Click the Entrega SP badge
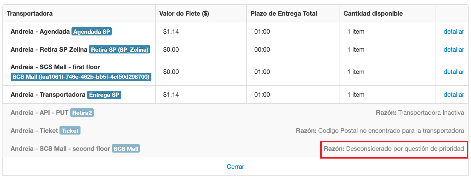The height and width of the screenshot is (179, 471). click(104, 95)
